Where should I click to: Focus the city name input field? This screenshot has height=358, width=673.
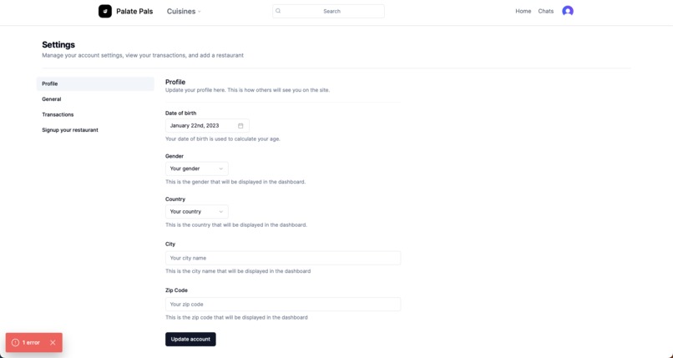[x=283, y=258]
